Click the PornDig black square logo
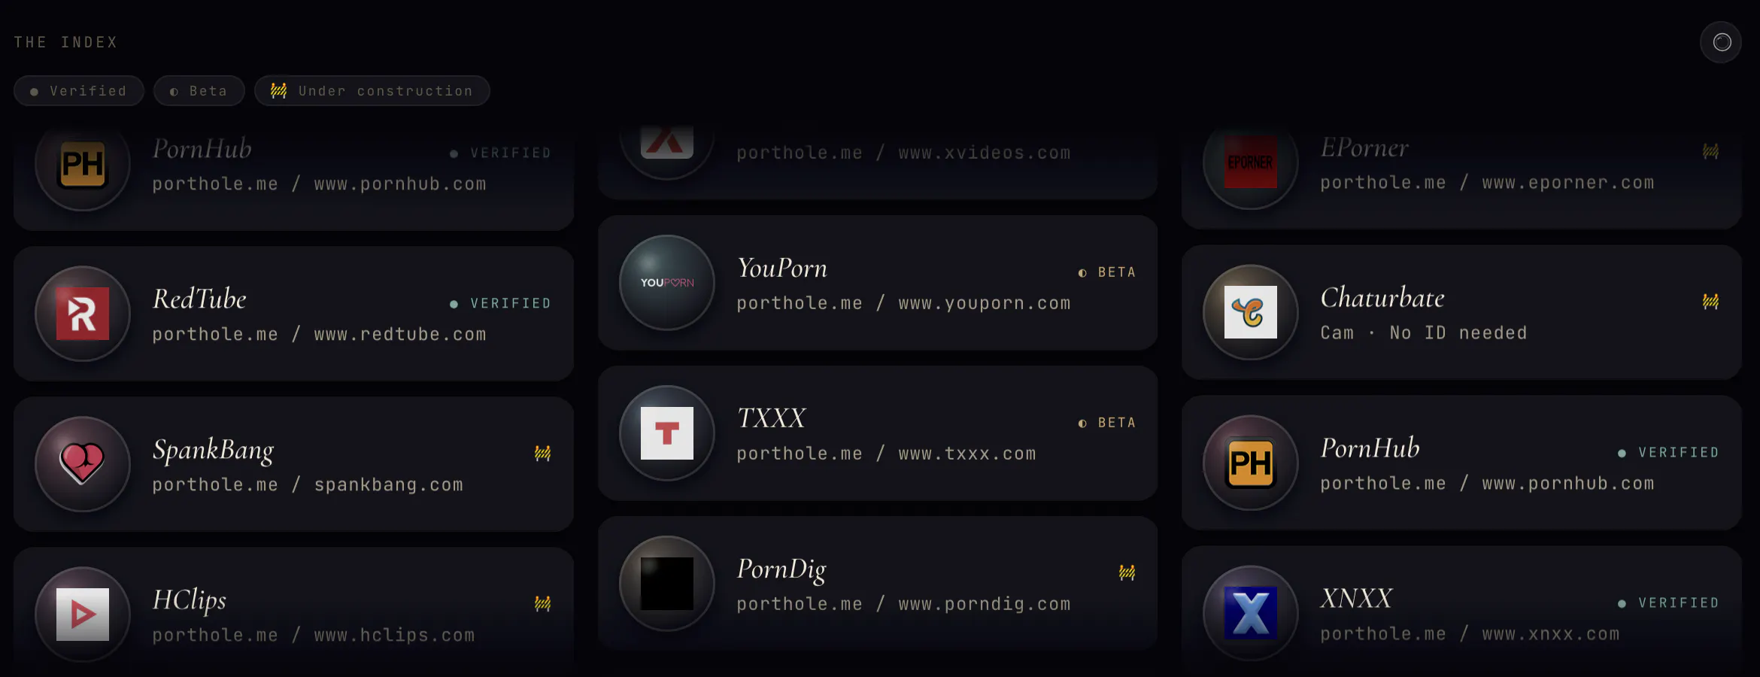 click(667, 584)
